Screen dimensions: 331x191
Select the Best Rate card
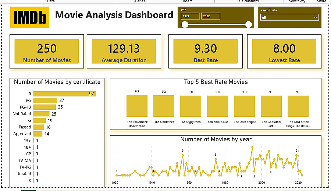click(x=205, y=52)
